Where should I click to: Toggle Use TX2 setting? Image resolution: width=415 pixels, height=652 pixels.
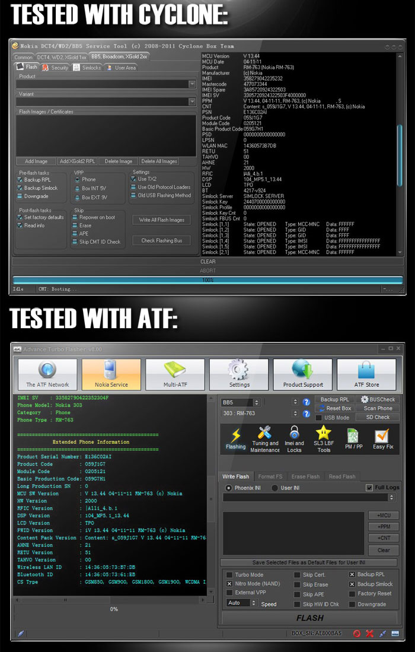point(133,179)
